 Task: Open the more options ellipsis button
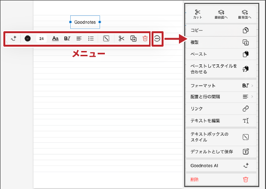point(157,38)
